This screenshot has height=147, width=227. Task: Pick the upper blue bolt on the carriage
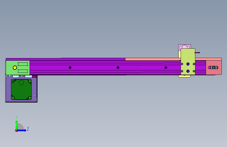[188, 64]
